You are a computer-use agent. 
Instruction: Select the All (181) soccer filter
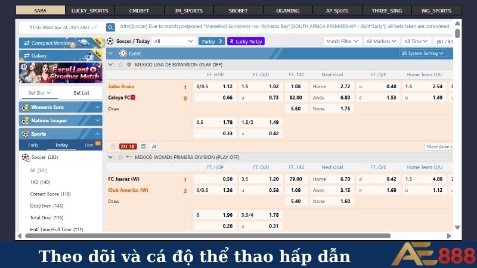coord(39,170)
